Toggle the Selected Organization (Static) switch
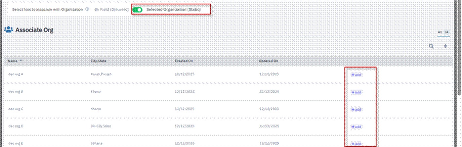This screenshot has width=462, height=147. (x=137, y=10)
